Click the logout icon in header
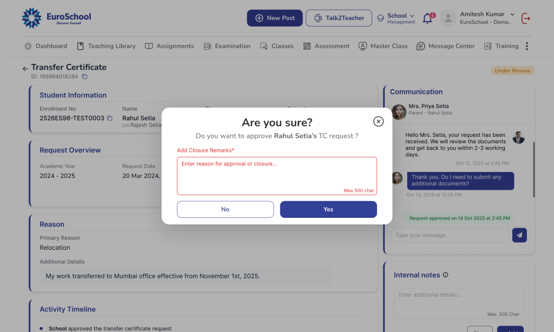Image resolution: width=554 pixels, height=332 pixels. (525, 18)
